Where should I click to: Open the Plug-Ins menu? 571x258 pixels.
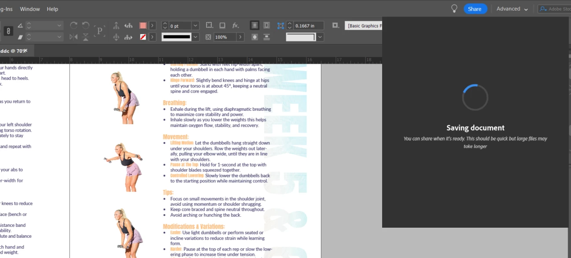coord(7,9)
